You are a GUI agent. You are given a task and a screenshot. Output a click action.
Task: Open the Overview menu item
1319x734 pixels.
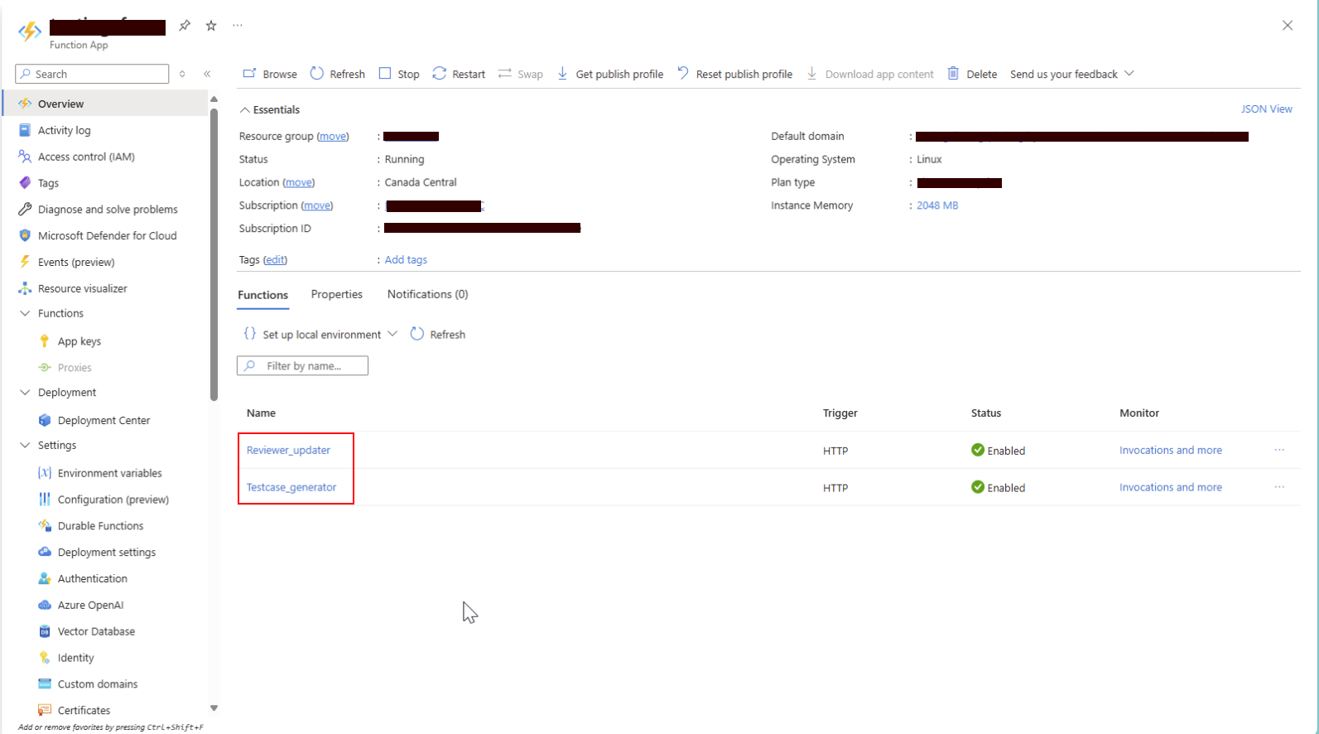105,104
